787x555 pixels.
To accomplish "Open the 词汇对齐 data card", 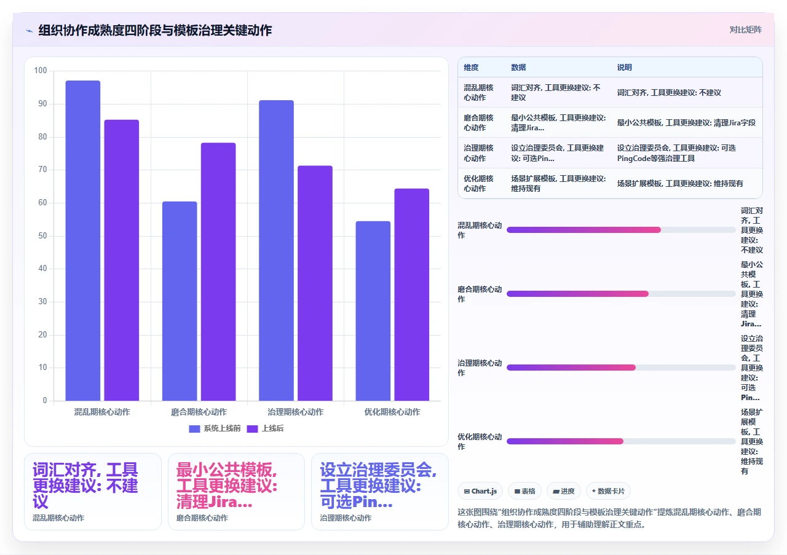I will click(x=92, y=492).
